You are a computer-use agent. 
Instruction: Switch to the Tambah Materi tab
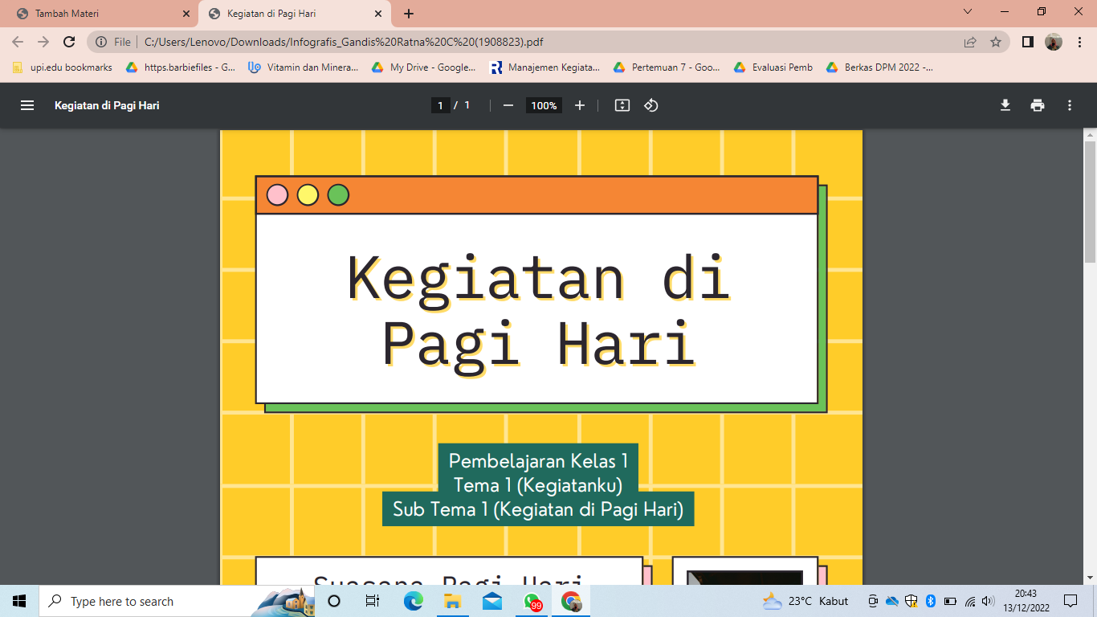pos(96,14)
